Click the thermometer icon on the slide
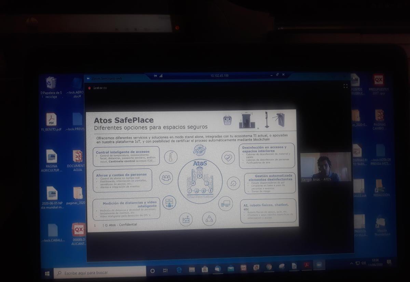This screenshot has height=282, width=410. pos(171,157)
